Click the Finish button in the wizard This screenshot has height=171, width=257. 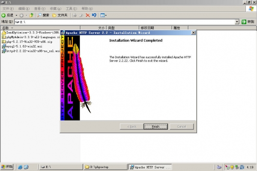(155, 126)
